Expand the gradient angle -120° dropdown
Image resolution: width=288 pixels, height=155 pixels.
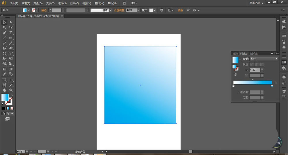pyautogui.click(x=262, y=70)
